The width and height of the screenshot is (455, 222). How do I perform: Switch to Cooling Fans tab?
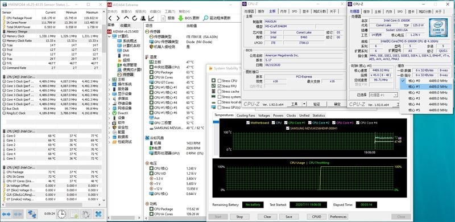[x=246, y=116]
